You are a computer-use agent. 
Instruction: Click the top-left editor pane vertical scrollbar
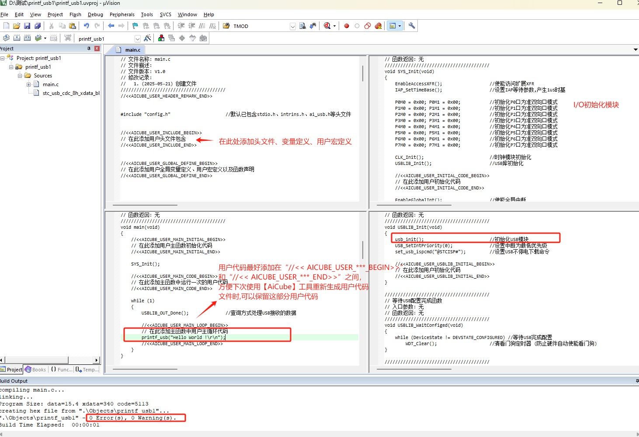363,73
